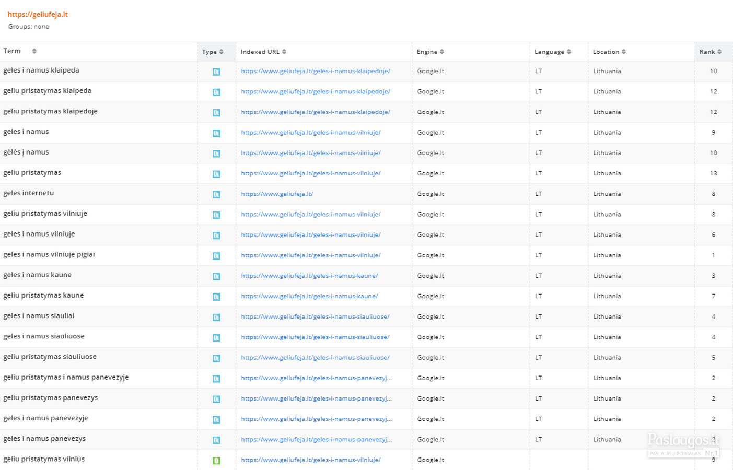
Task: Select Lithuania location for 'geliu pristatymas kaune'
Action: click(x=607, y=296)
